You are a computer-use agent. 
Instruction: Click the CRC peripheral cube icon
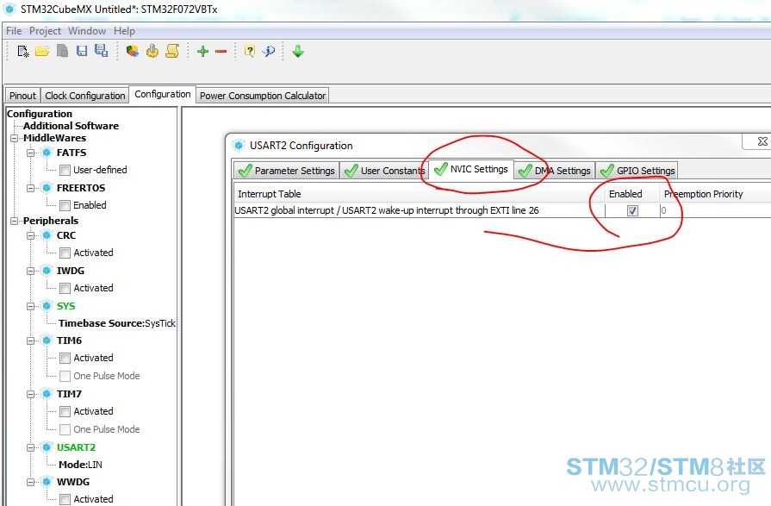pos(47,235)
